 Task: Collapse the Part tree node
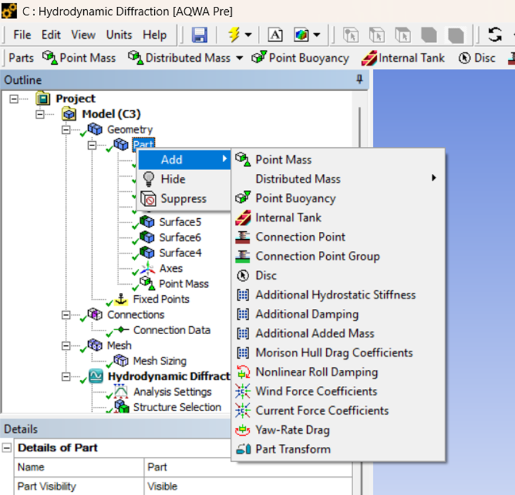coord(92,145)
